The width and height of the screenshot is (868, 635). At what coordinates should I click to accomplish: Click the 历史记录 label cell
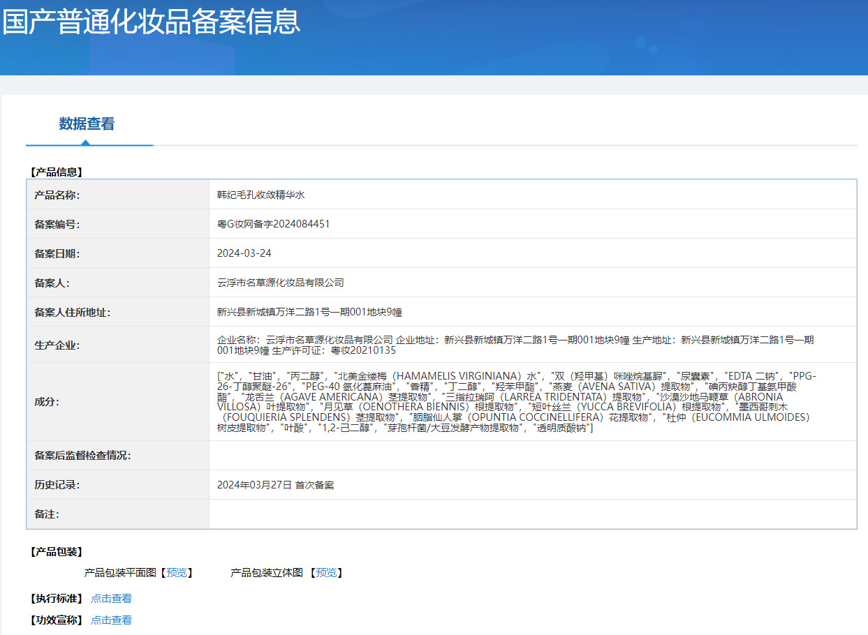pos(118,485)
